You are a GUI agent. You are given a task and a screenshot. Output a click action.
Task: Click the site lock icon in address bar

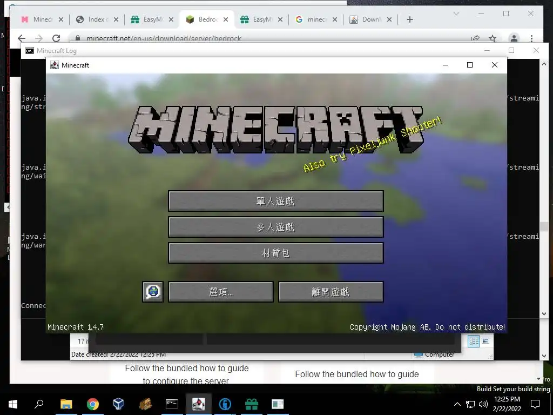78,38
